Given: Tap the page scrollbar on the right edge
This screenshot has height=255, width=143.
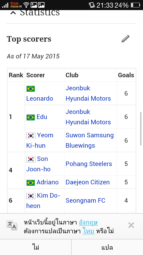Looking at the screenshot, I should click(141, 129).
